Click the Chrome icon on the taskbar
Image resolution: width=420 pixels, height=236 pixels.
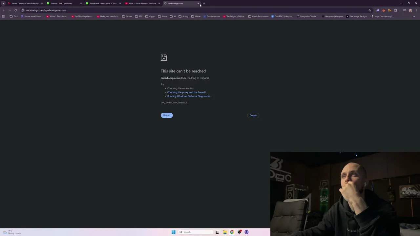tap(232, 232)
